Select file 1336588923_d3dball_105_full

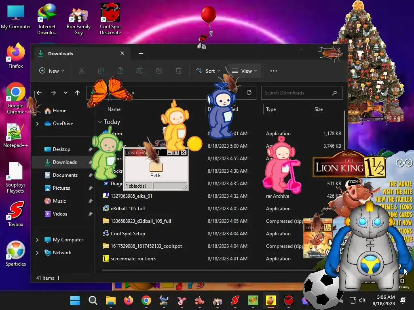click(x=141, y=221)
